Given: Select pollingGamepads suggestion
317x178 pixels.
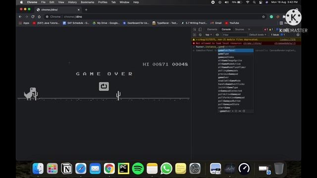Looking at the screenshot, I should (236, 71).
